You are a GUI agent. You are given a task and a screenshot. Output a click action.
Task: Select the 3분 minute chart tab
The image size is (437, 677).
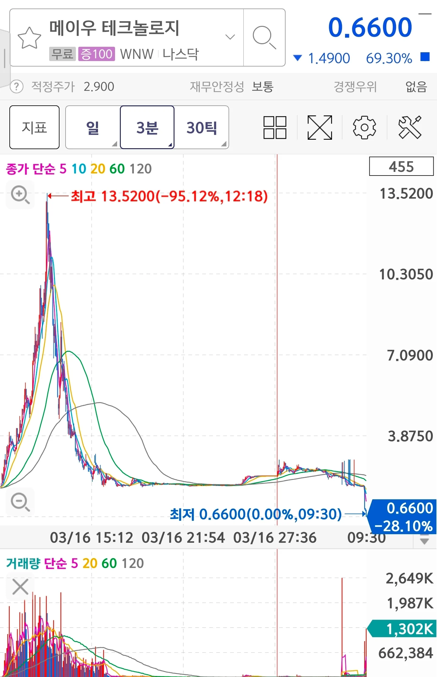147,127
